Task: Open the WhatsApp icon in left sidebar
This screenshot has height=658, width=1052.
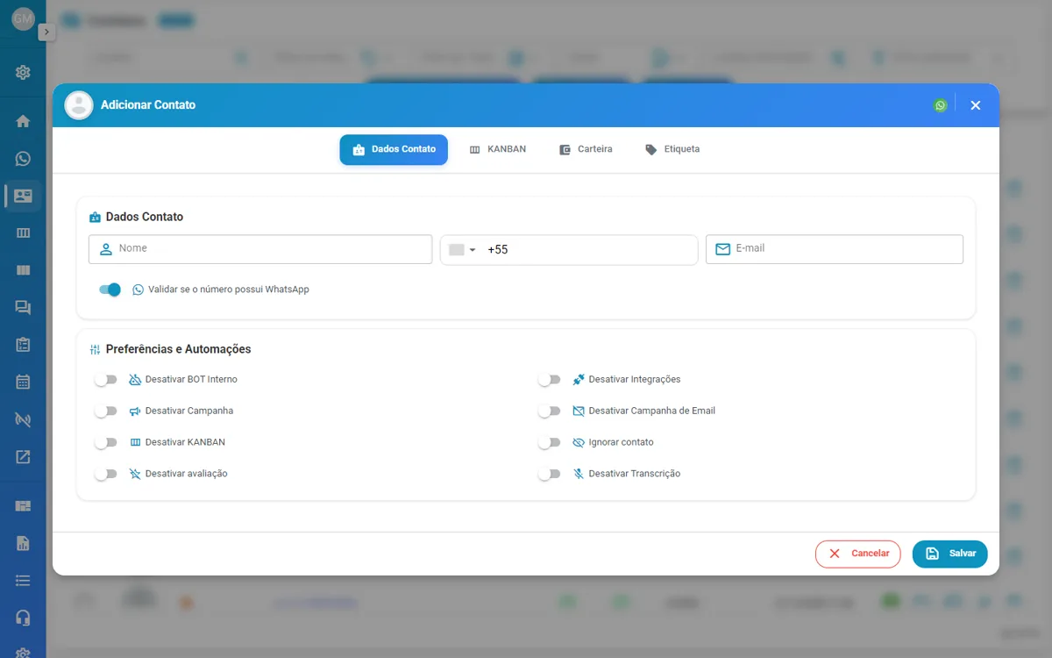Action: pyautogui.click(x=23, y=159)
